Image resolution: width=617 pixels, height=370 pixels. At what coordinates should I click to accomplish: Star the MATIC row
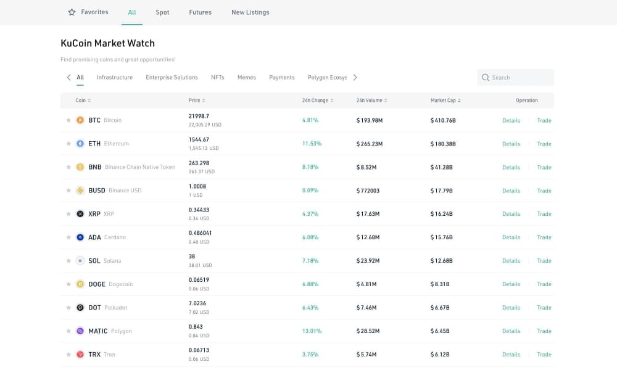(68, 331)
